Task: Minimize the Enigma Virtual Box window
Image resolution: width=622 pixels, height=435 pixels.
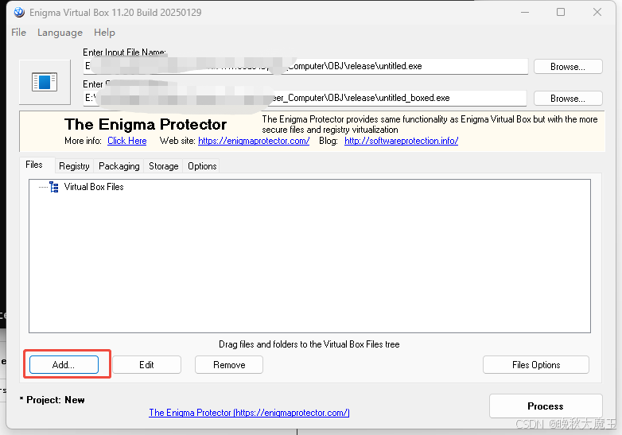Action: 525,12
